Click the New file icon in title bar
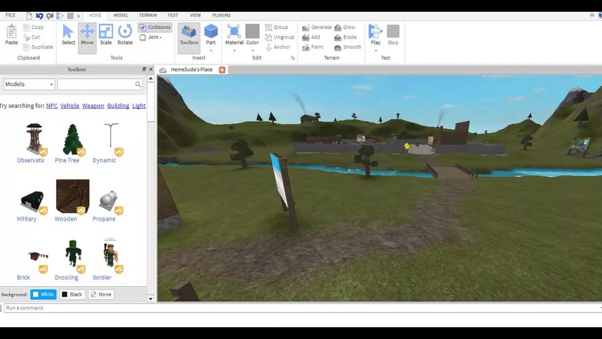 point(29,16)
